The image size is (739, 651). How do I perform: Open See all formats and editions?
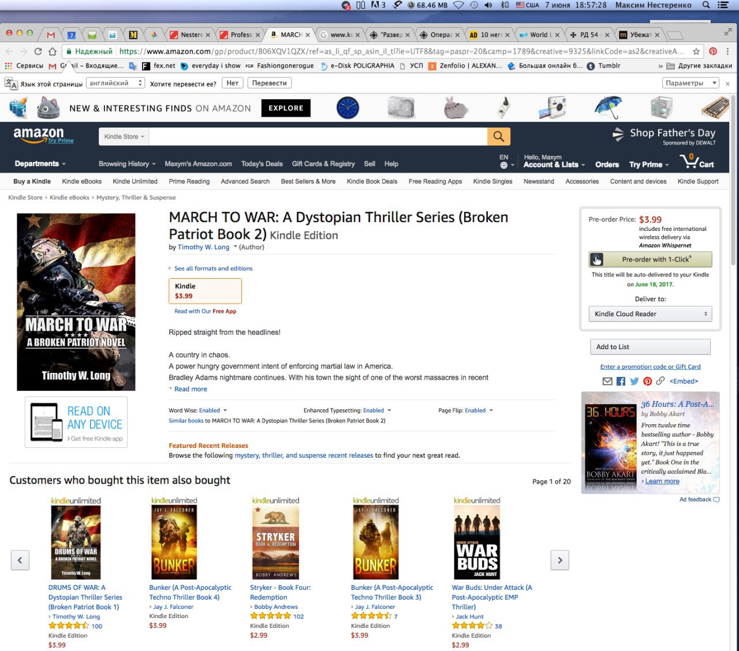[213, 268]
